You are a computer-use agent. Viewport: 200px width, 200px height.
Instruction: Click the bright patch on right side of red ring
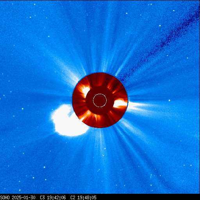pyautogui.click(x=120, y=104)
